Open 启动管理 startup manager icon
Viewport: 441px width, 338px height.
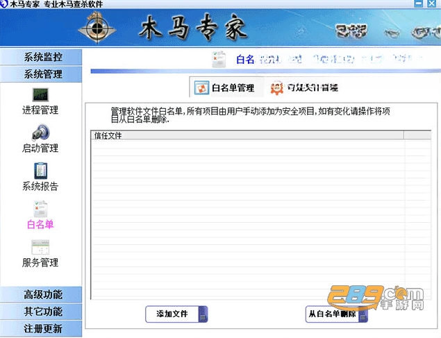click(x=40, y=132)
